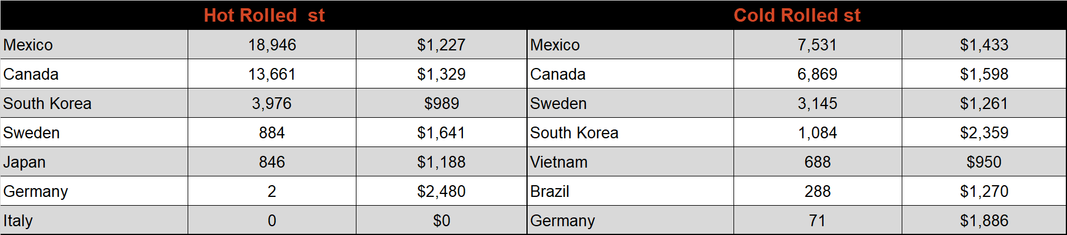Select the 18,946 volume cell
1067x235 pixels.
[x=272, y=45]
